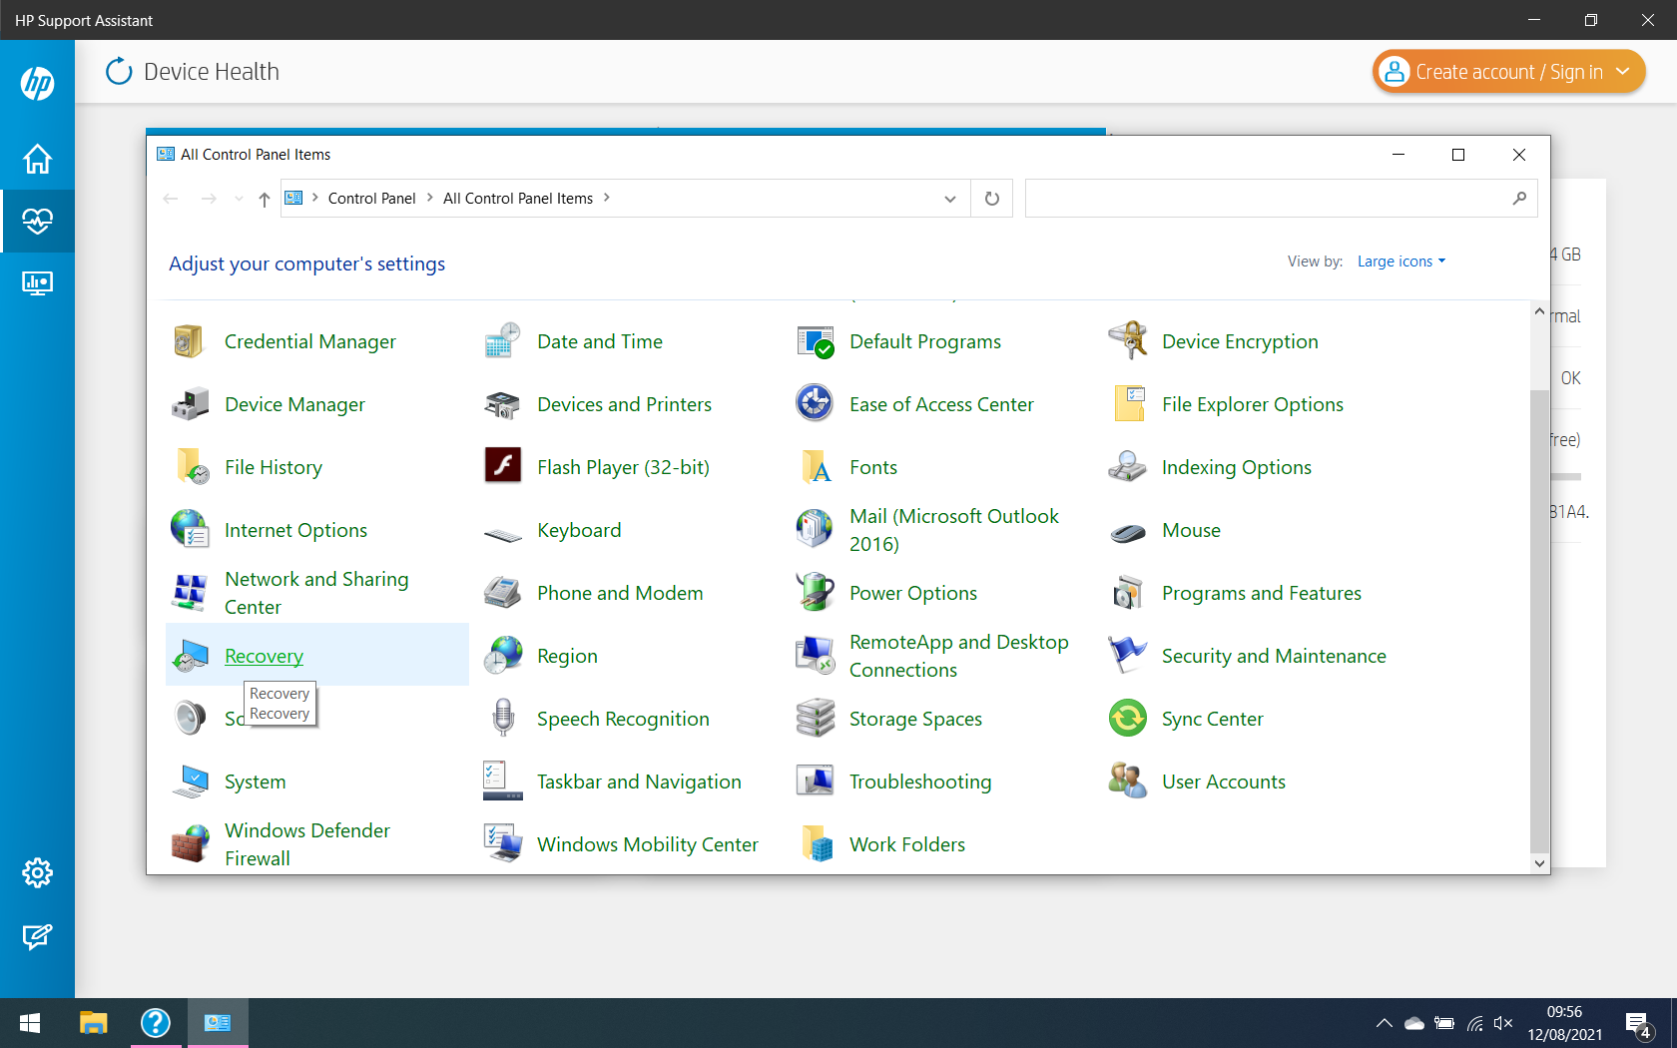Open the System link
This screenshot has height=1048, width=1677.
(255, 782)
